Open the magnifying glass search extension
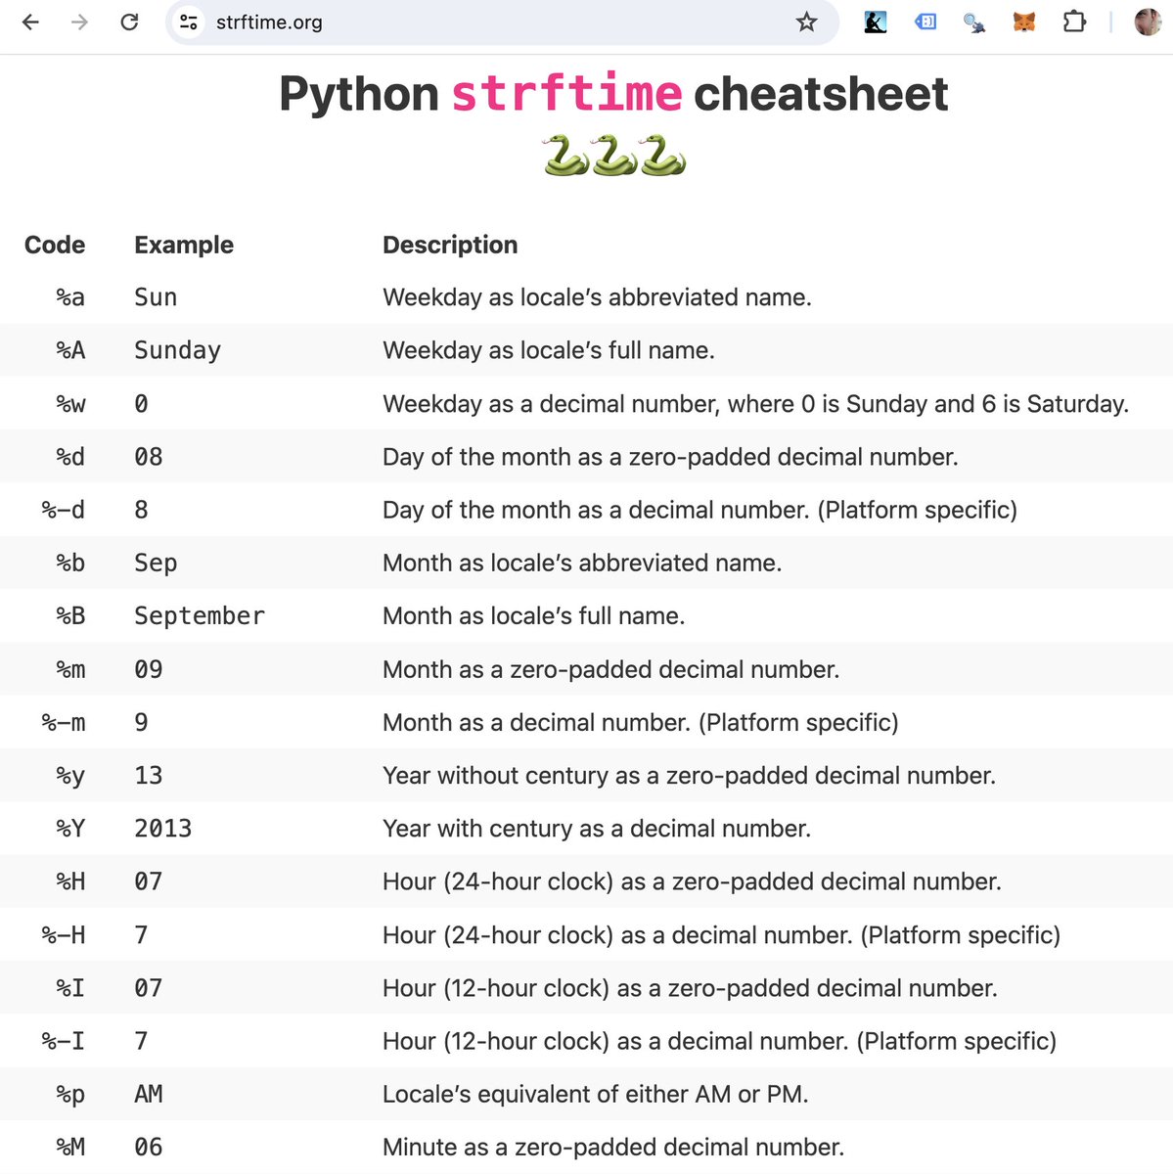The image size is (1173, 1174). [x=972, y=22]
